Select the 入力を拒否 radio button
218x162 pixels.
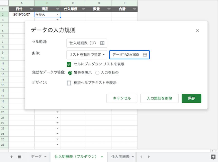[97, 73]
